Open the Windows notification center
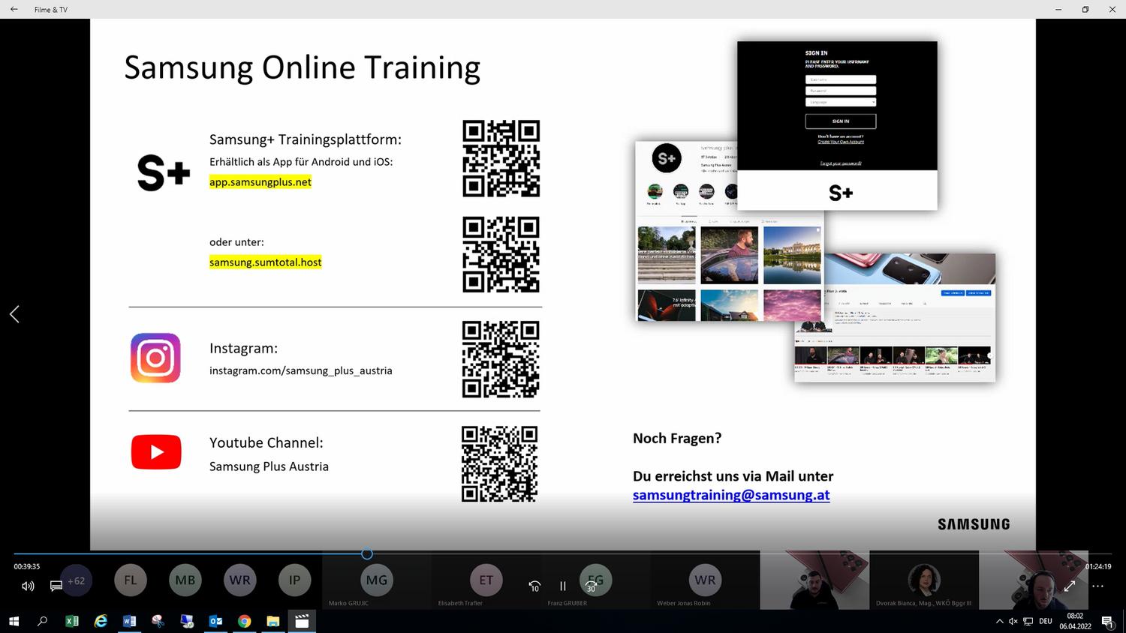This screenshot has height=633, width=1126. [x=1108, y=621]
